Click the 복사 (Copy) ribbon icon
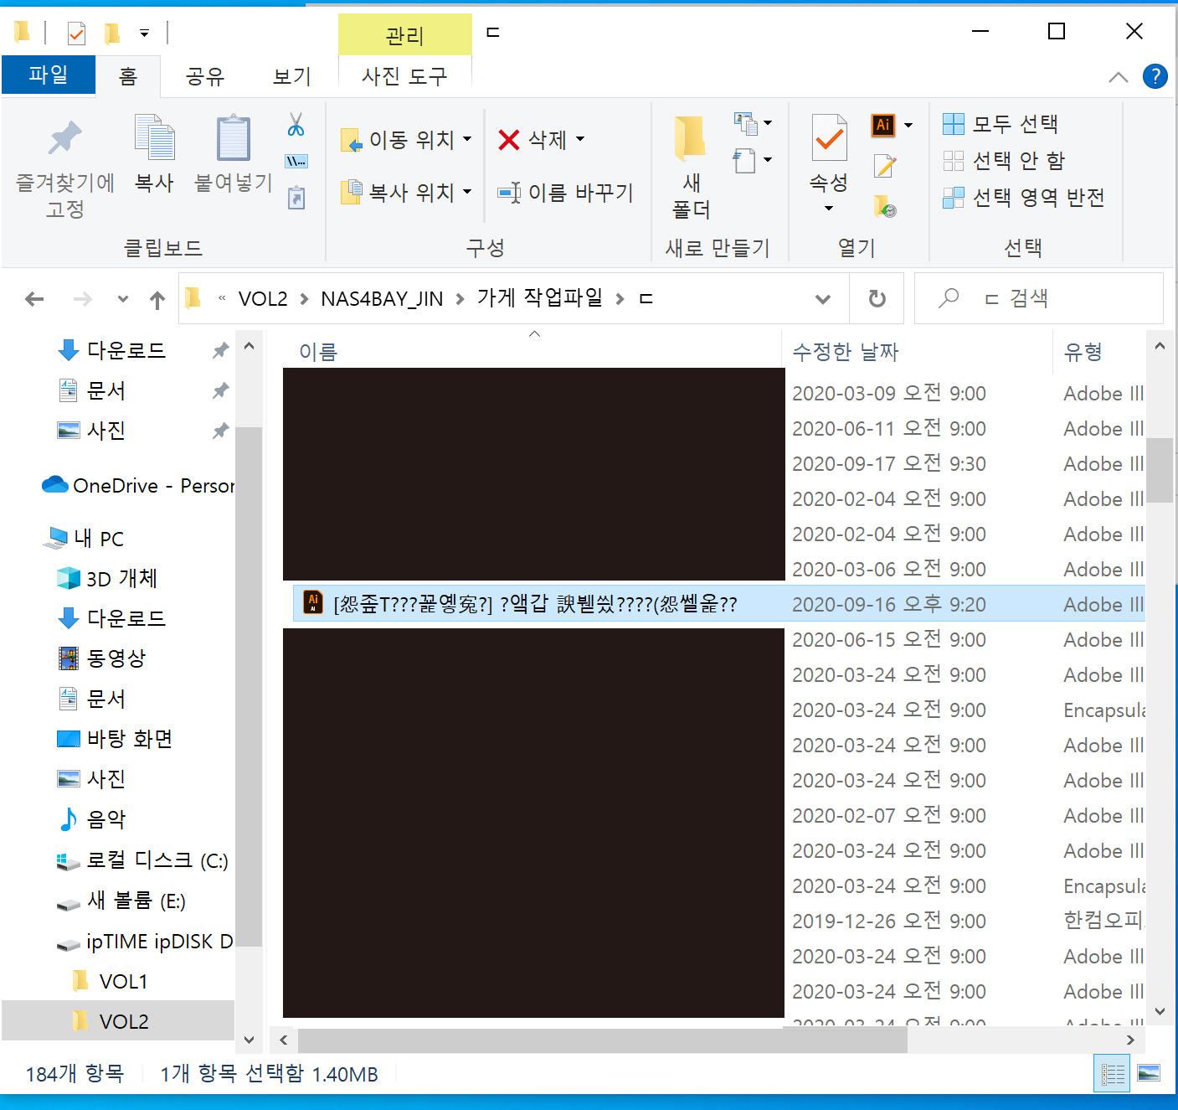The height and width of the screenshot is (1110, 1178). coord(155,155)
